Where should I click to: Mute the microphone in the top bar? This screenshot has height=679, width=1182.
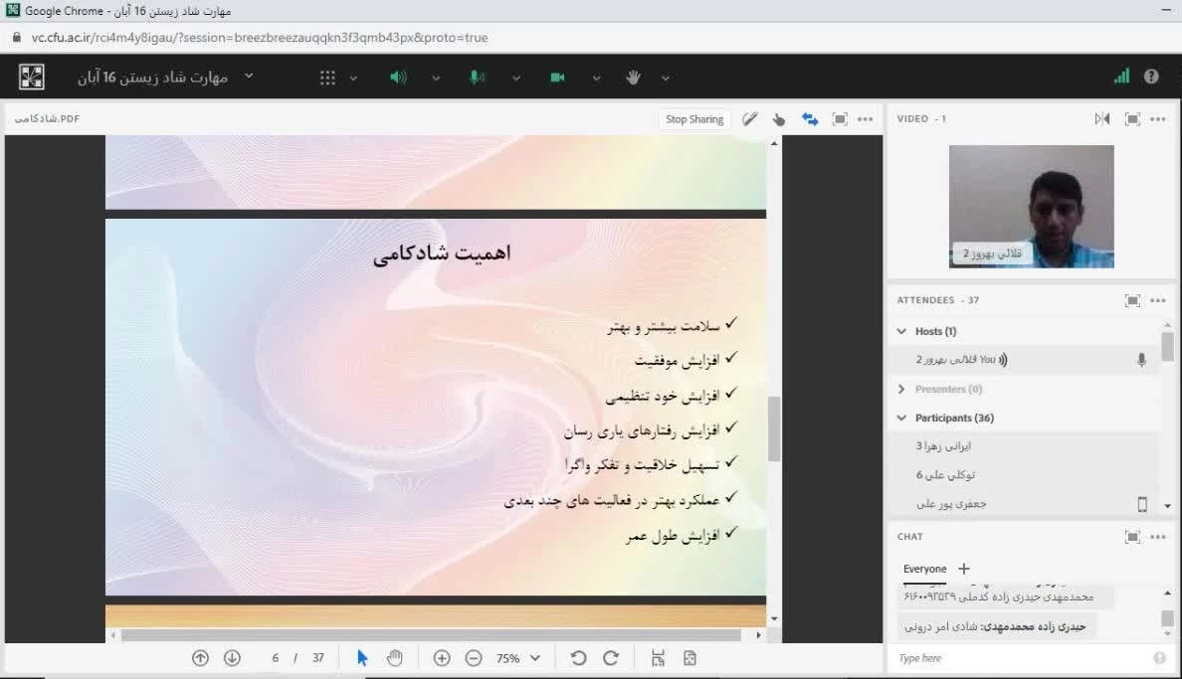(x=478, y=78)
